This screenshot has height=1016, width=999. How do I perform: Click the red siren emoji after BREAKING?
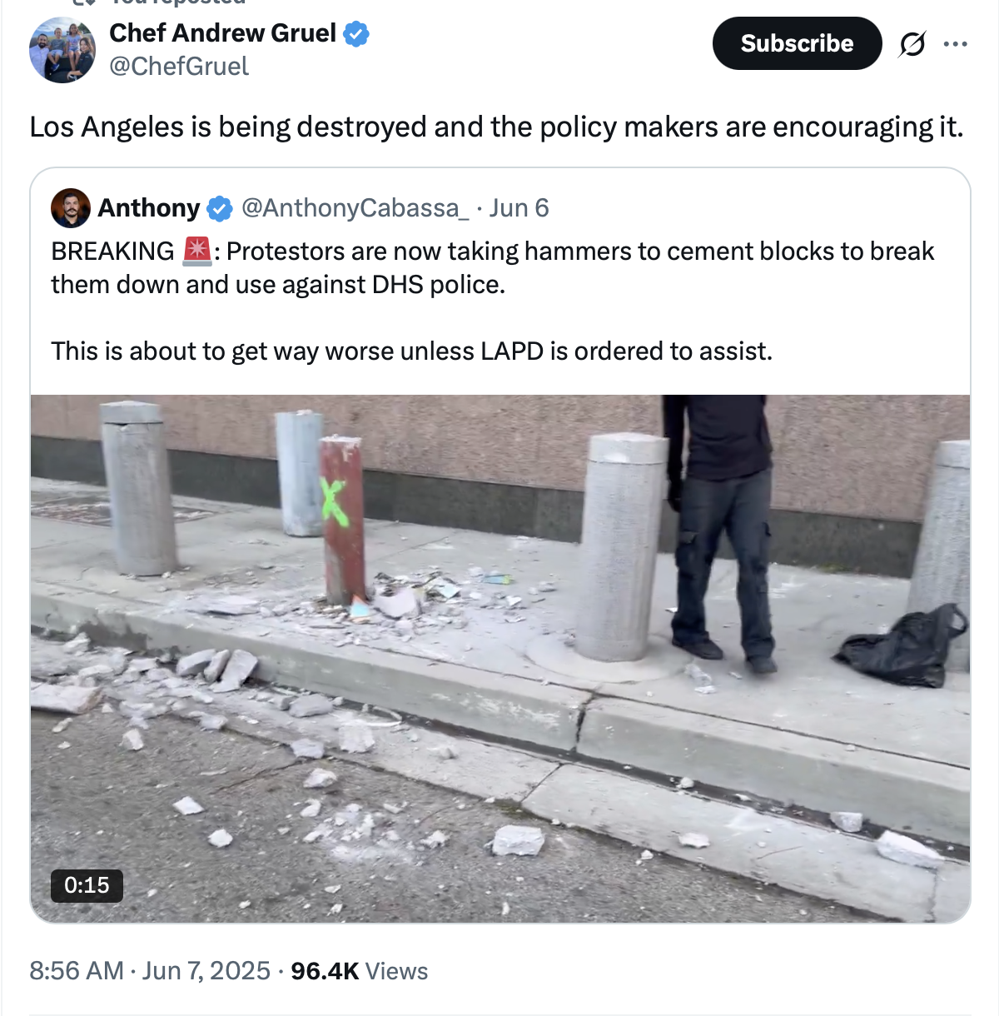[196, 251]
